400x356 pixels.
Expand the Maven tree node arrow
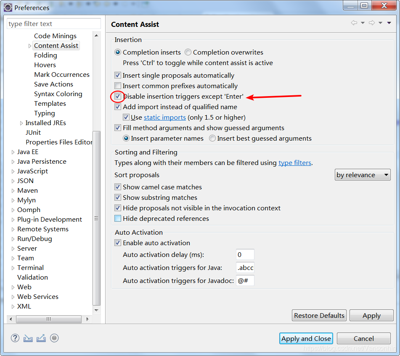(13, 191)
